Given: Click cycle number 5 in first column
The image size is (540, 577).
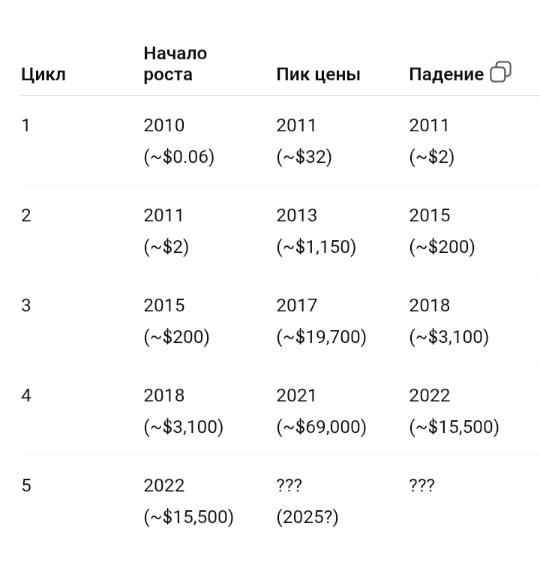Looking at the screenshot, I should click(26, 485).
